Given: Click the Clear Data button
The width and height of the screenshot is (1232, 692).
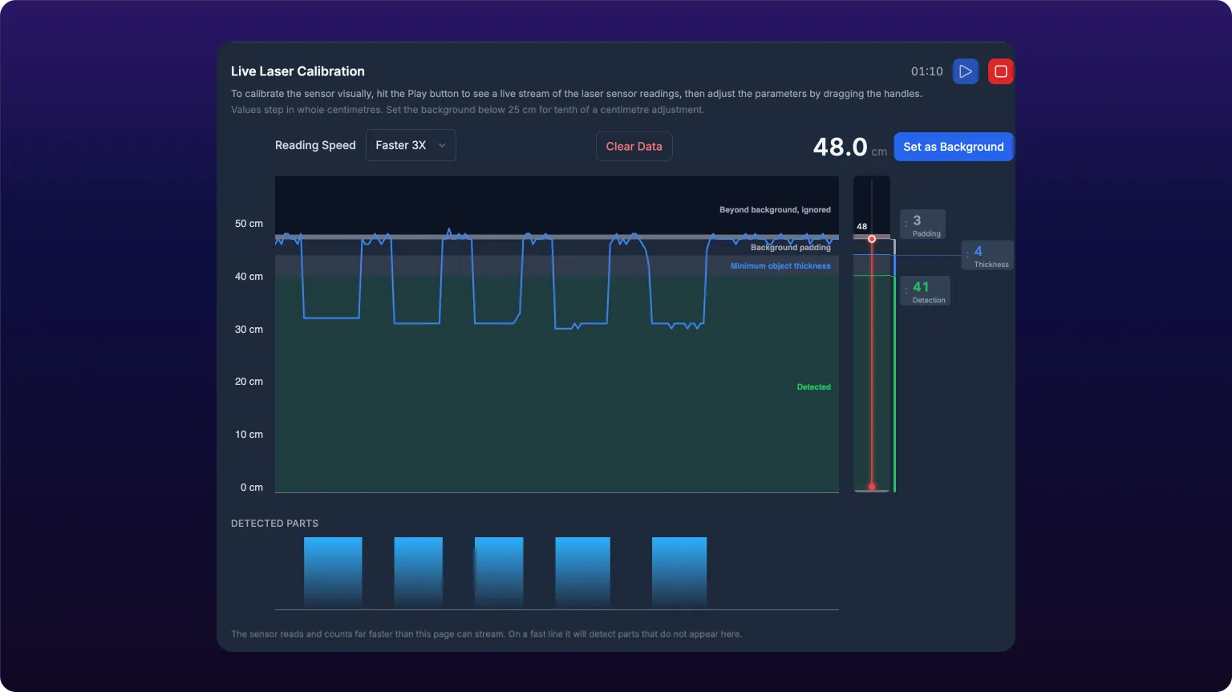Looking at the screenshot, I should 634,146.
